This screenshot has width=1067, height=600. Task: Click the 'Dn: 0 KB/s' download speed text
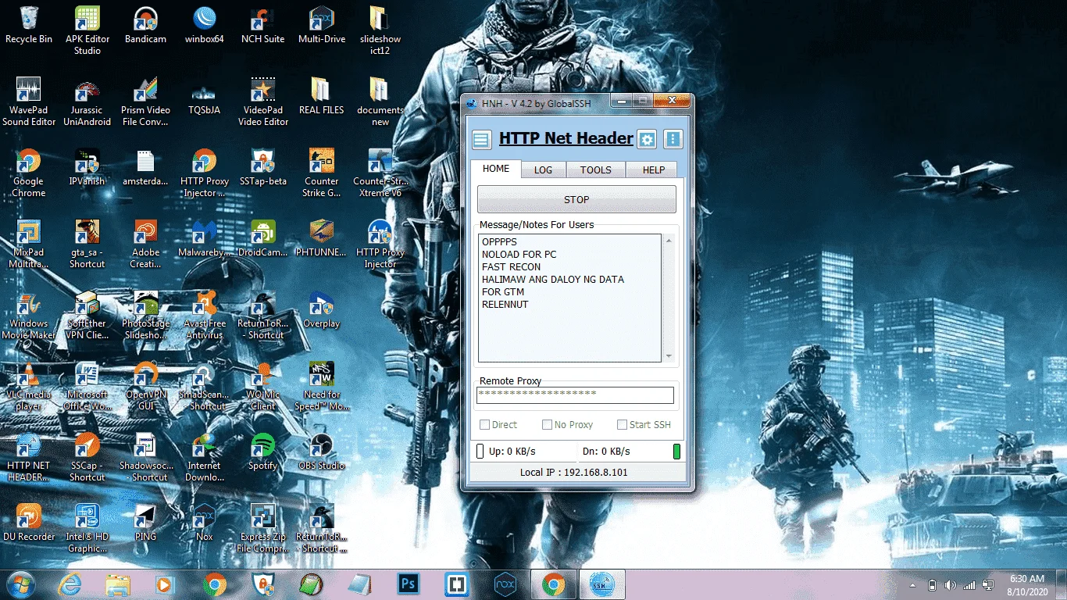pyautogui.click(x=606, y=452)
